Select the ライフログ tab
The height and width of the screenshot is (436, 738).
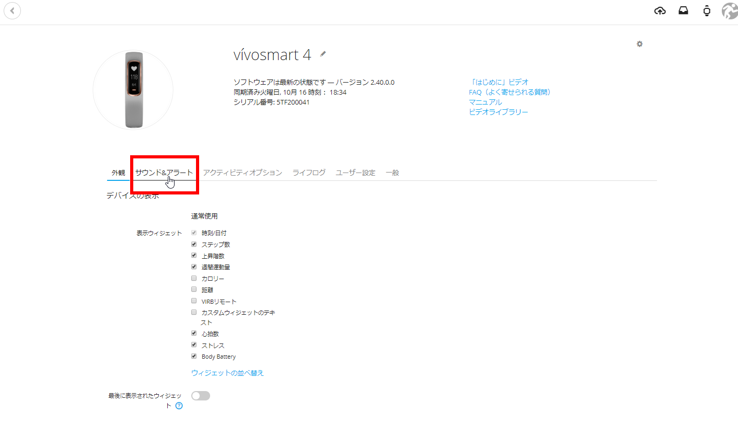[x=309, y=173]
